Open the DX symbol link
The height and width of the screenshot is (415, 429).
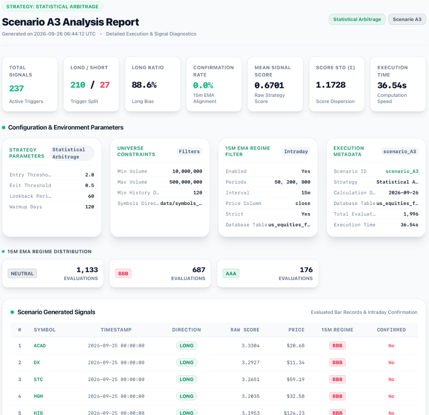(37, 363)
